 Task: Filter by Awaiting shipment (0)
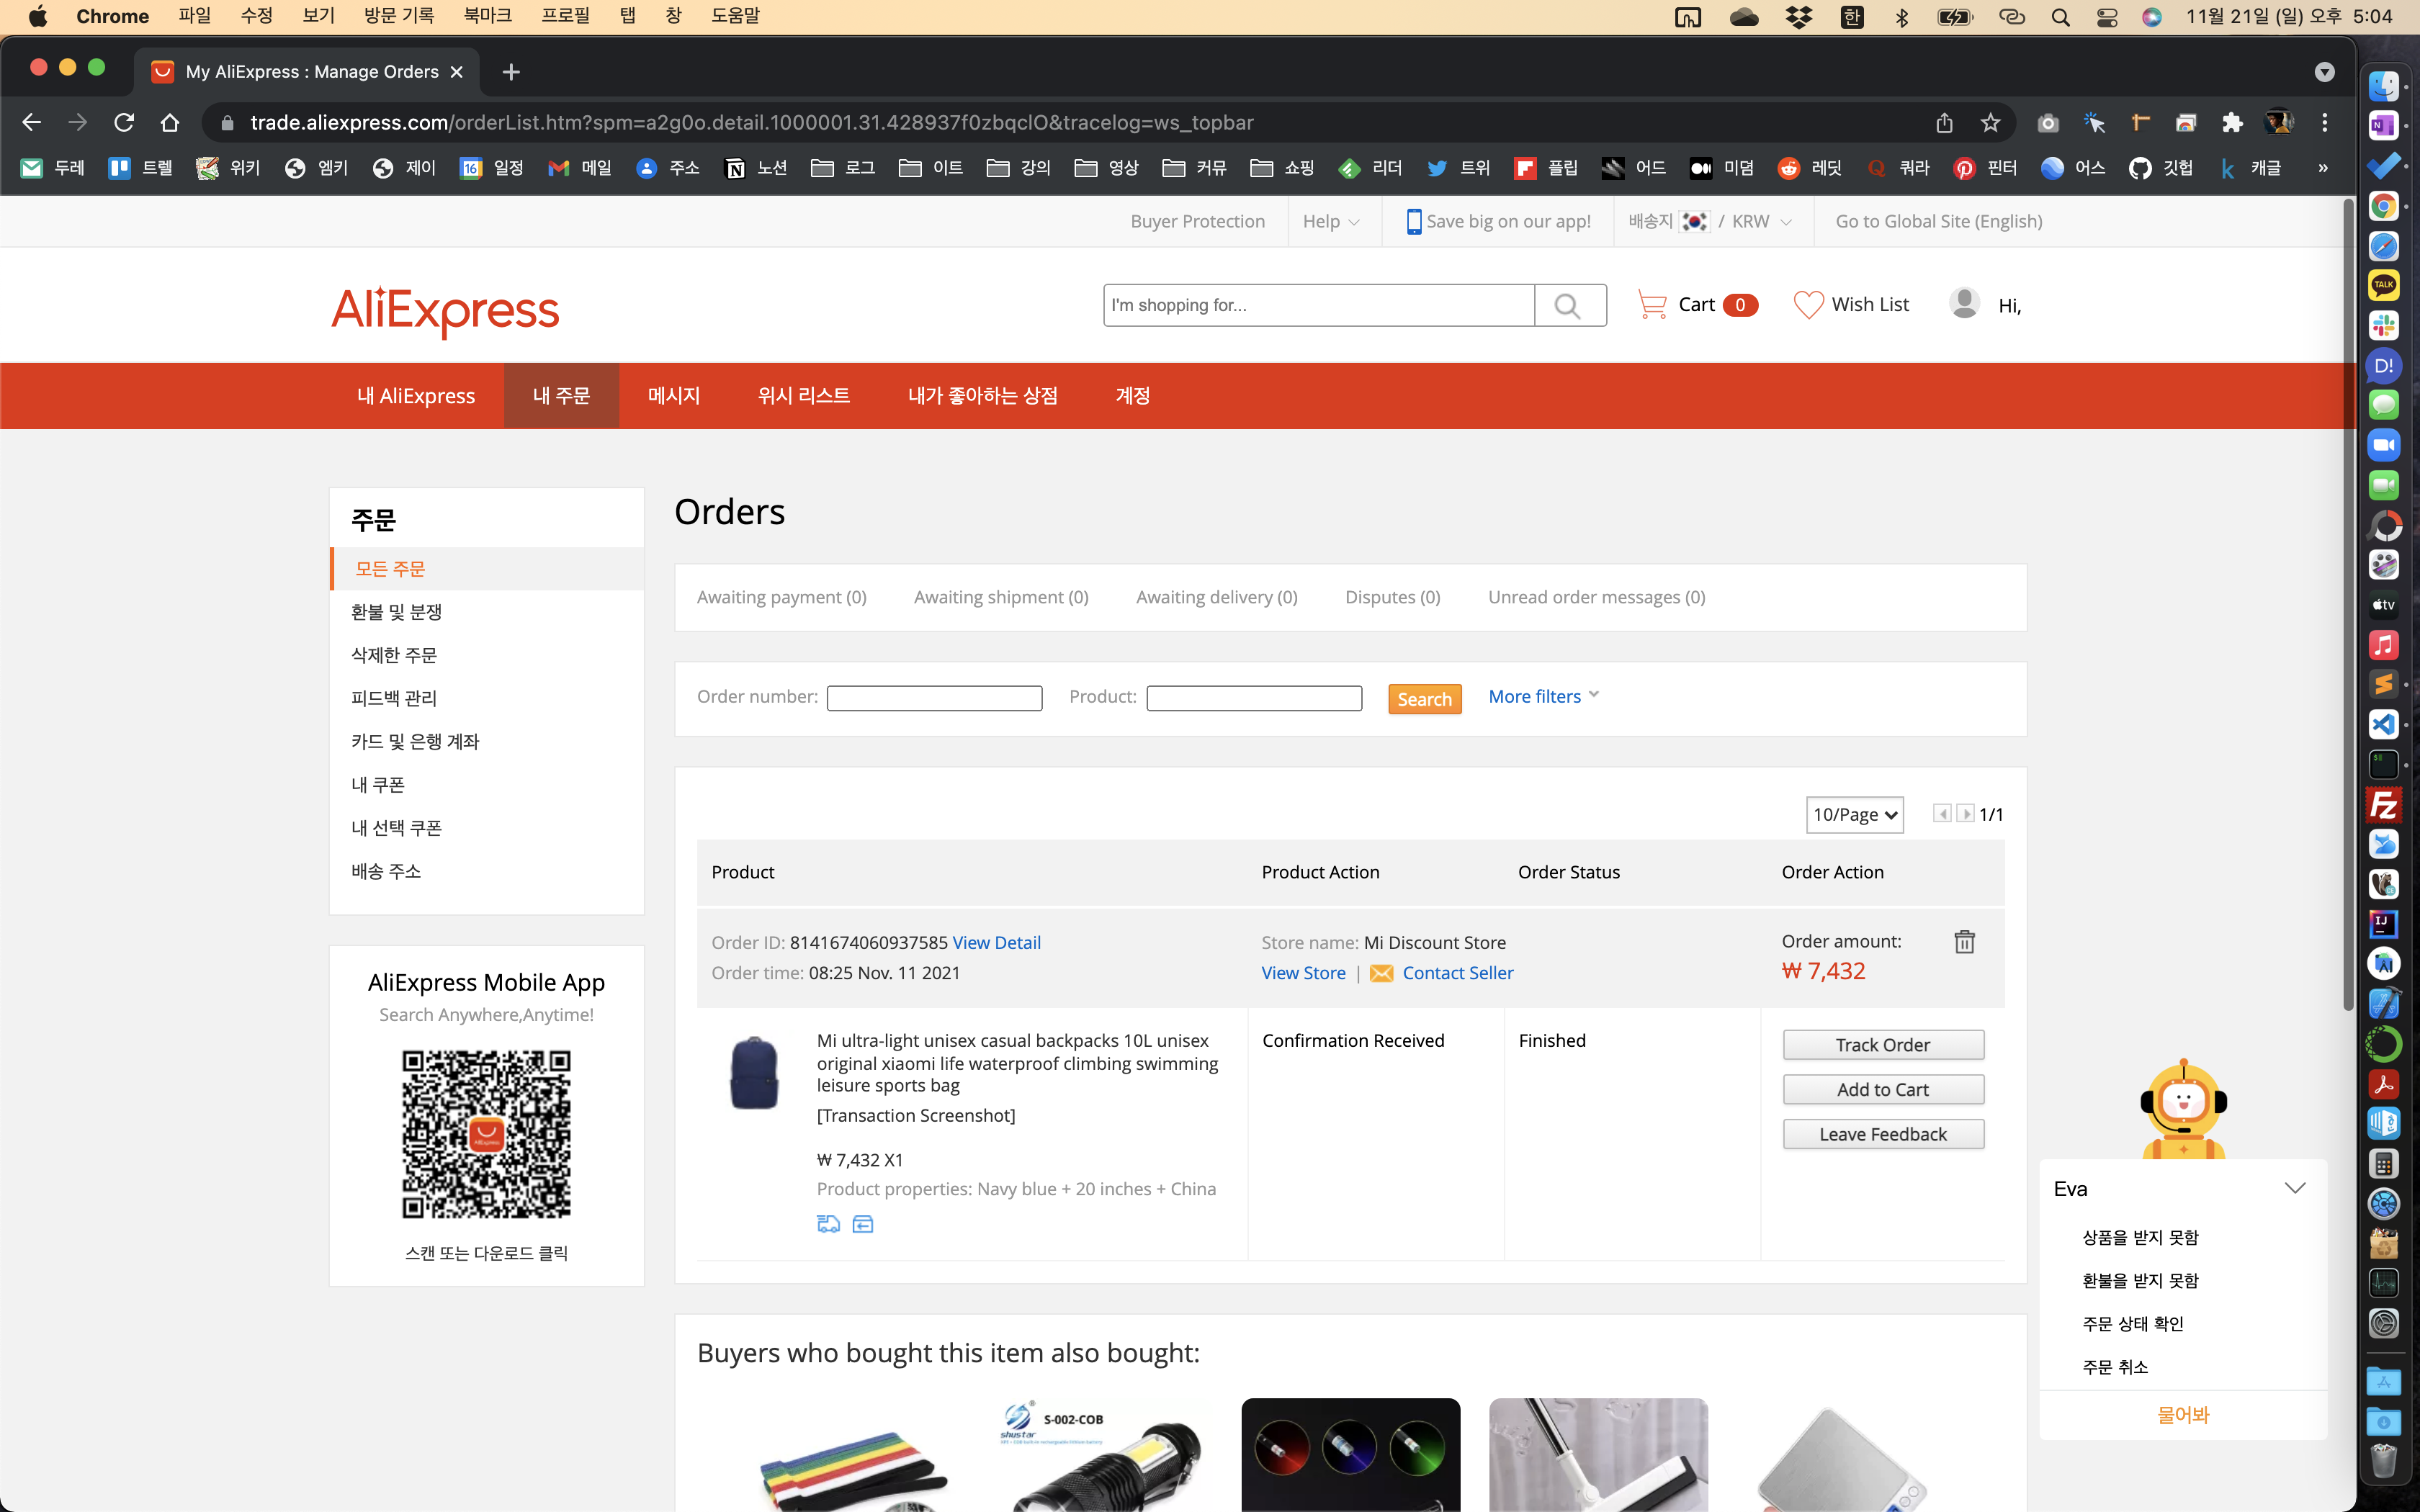click(1001, 597)
